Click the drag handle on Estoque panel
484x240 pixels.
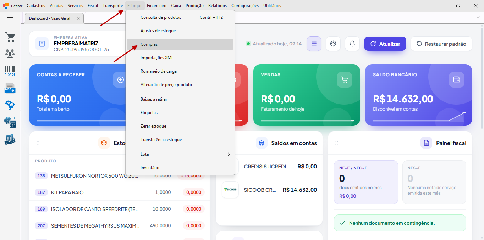click(x=38, y=143)
